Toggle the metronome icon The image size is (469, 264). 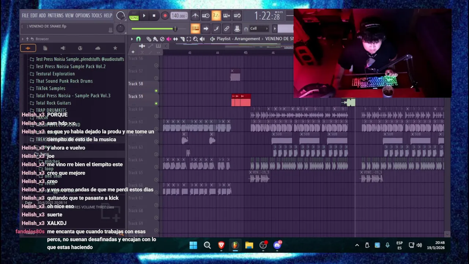[x=195, y=15]
